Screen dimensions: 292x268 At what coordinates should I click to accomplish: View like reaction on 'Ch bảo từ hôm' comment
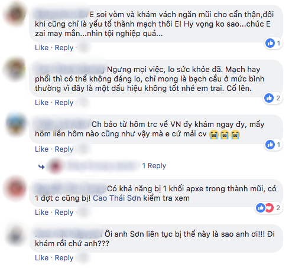pyautogui.click(x=270, y=145)
